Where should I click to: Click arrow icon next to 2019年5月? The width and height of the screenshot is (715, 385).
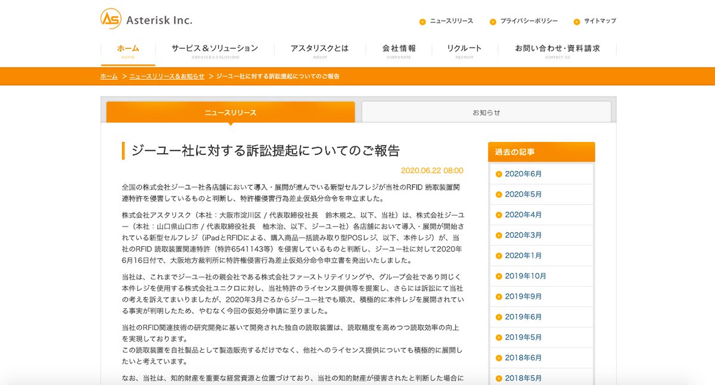pos(499,337)
